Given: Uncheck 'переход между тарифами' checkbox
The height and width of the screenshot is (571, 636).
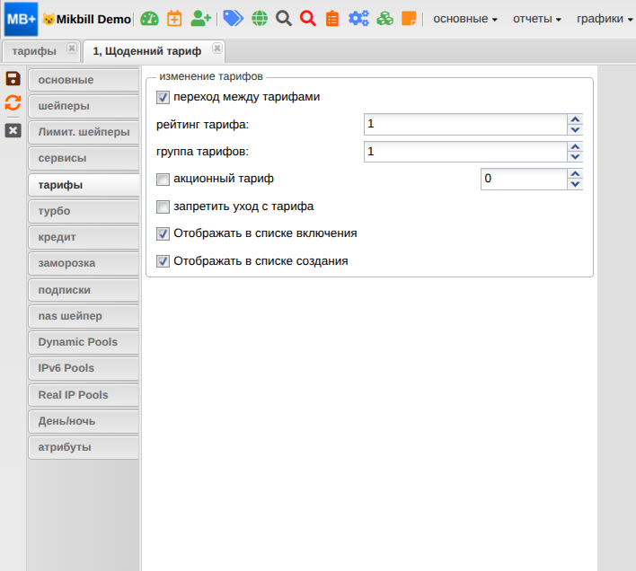Looking at the screenshot, I should [163, 97].
